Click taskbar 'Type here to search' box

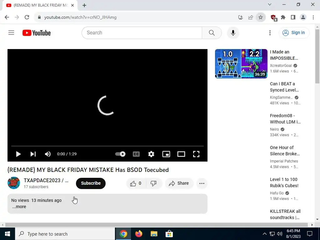point(65,234)
